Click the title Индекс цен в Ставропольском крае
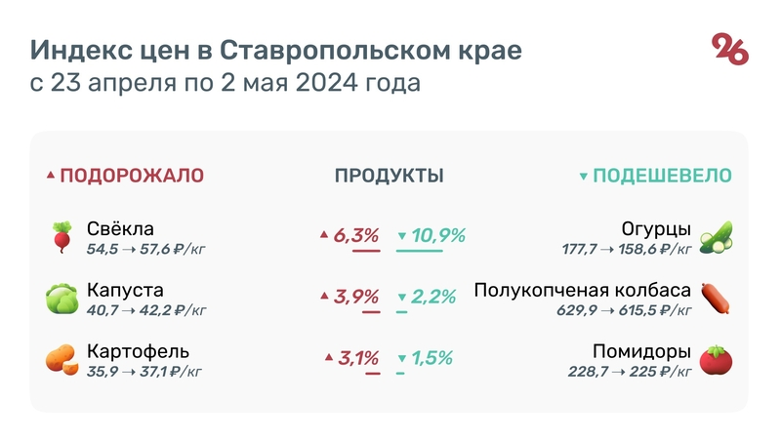Viewport: 781px width, 441px height. pyautogui.click(x=275, y=50)
